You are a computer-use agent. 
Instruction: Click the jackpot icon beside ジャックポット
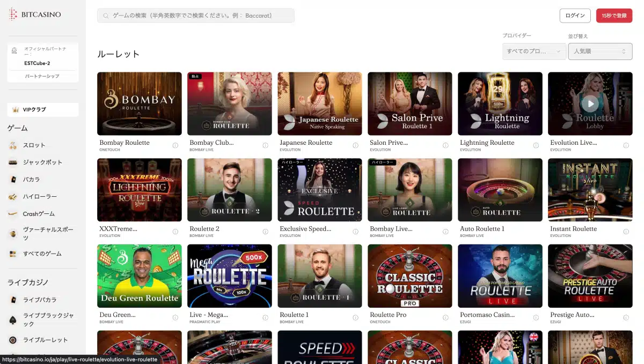pos(13,162)
